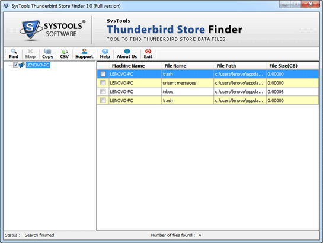Click LENOVO-PC machine name in inbox row
This screenshot has height=243, width=323.
pyautogui.click(x=121, y=92)
